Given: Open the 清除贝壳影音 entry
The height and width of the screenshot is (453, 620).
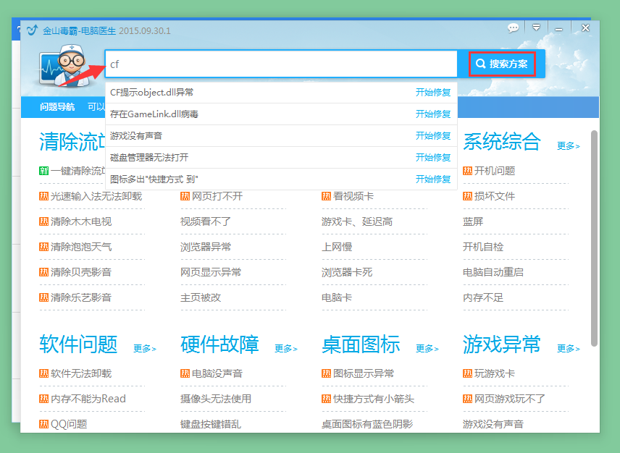Looking at the screenshot, I should coord(81,272).
